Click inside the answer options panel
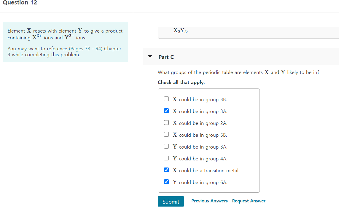 point(209,140)
